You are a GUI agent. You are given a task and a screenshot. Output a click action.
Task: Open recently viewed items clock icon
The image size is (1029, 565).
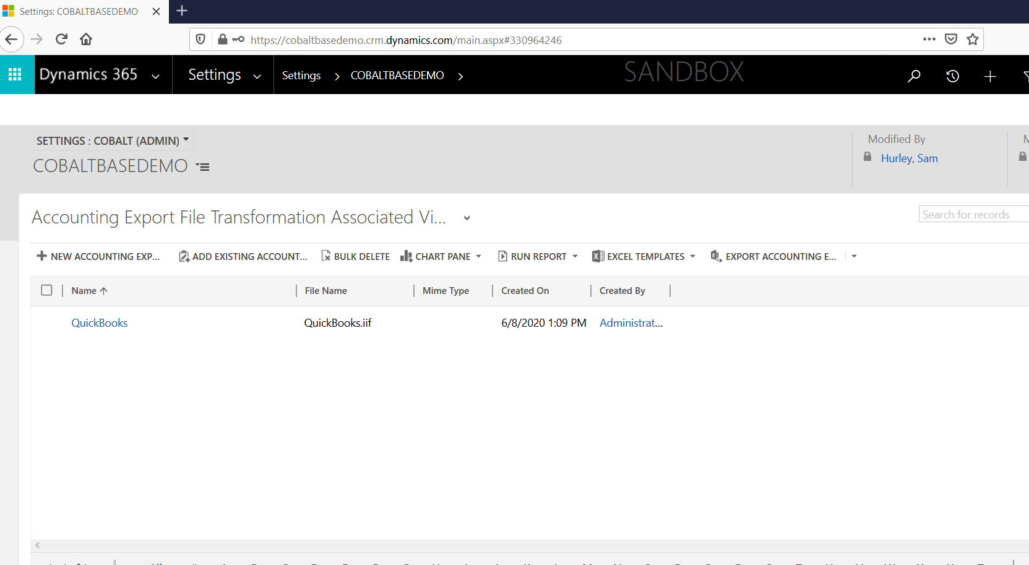pyautogui.click(x=952, y=75)
